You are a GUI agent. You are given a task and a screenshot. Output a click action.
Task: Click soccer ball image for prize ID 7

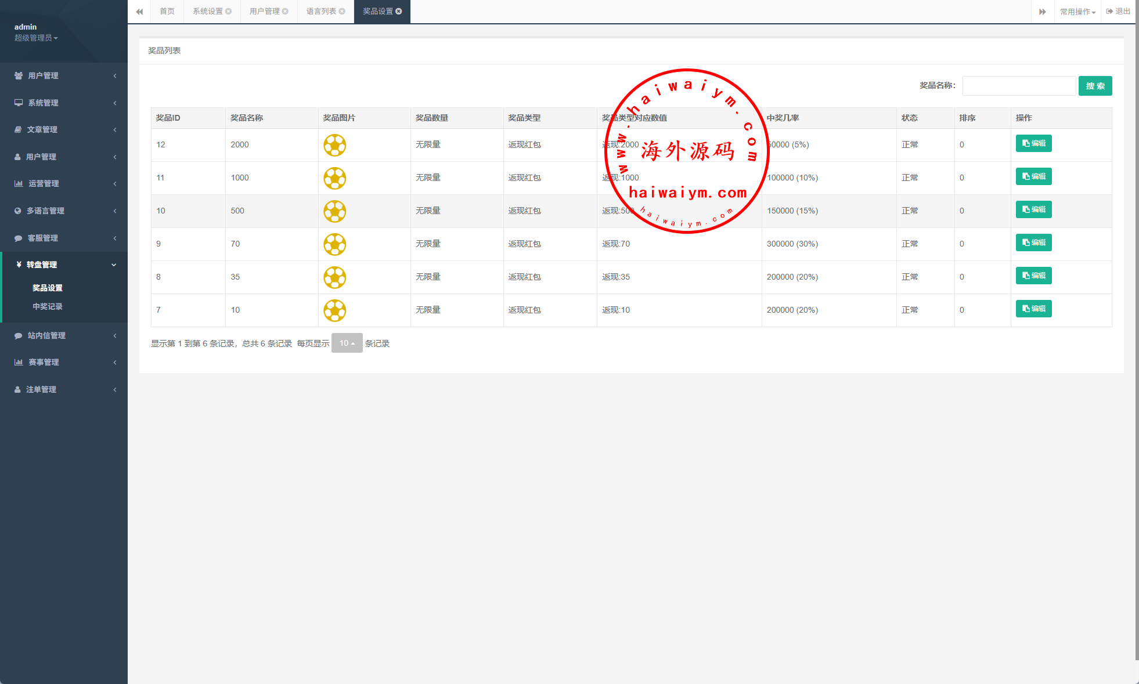pos(335,310)
